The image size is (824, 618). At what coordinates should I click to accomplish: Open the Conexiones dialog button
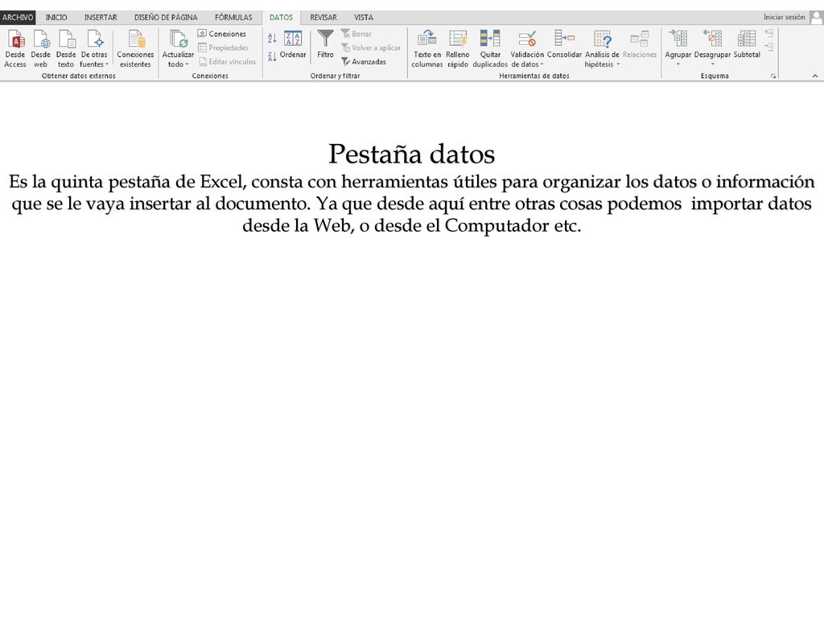(x=222, y=34)
